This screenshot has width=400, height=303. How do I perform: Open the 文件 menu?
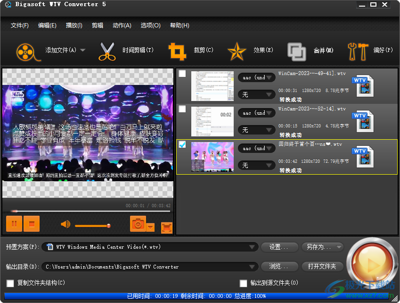tap(19, 25)
